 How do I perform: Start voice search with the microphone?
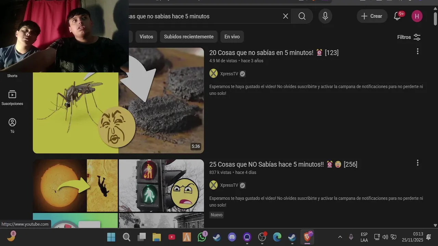pyautogui.click(x=325, y=16)
